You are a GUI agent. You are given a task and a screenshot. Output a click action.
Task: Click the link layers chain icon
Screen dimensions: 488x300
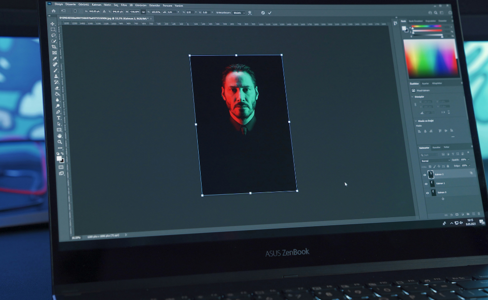[x=446, y=215]
